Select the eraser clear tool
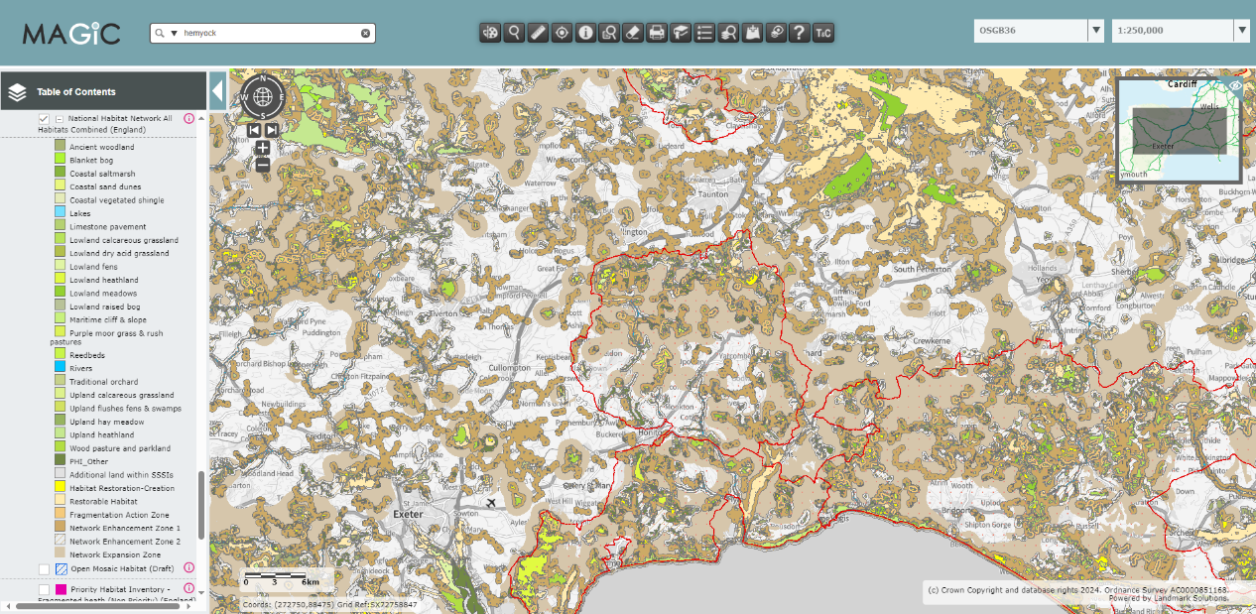The image size is (1256, 614). (633, 33)
